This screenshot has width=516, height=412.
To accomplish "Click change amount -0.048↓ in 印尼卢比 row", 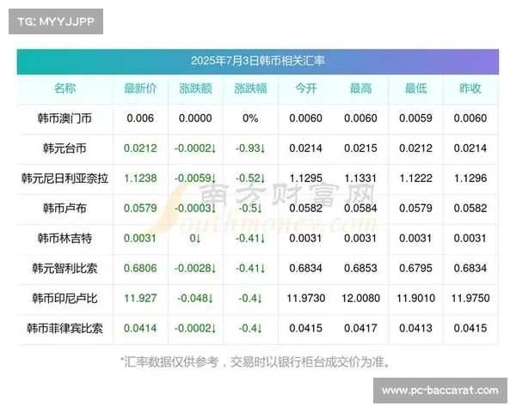I will [195, 299].
